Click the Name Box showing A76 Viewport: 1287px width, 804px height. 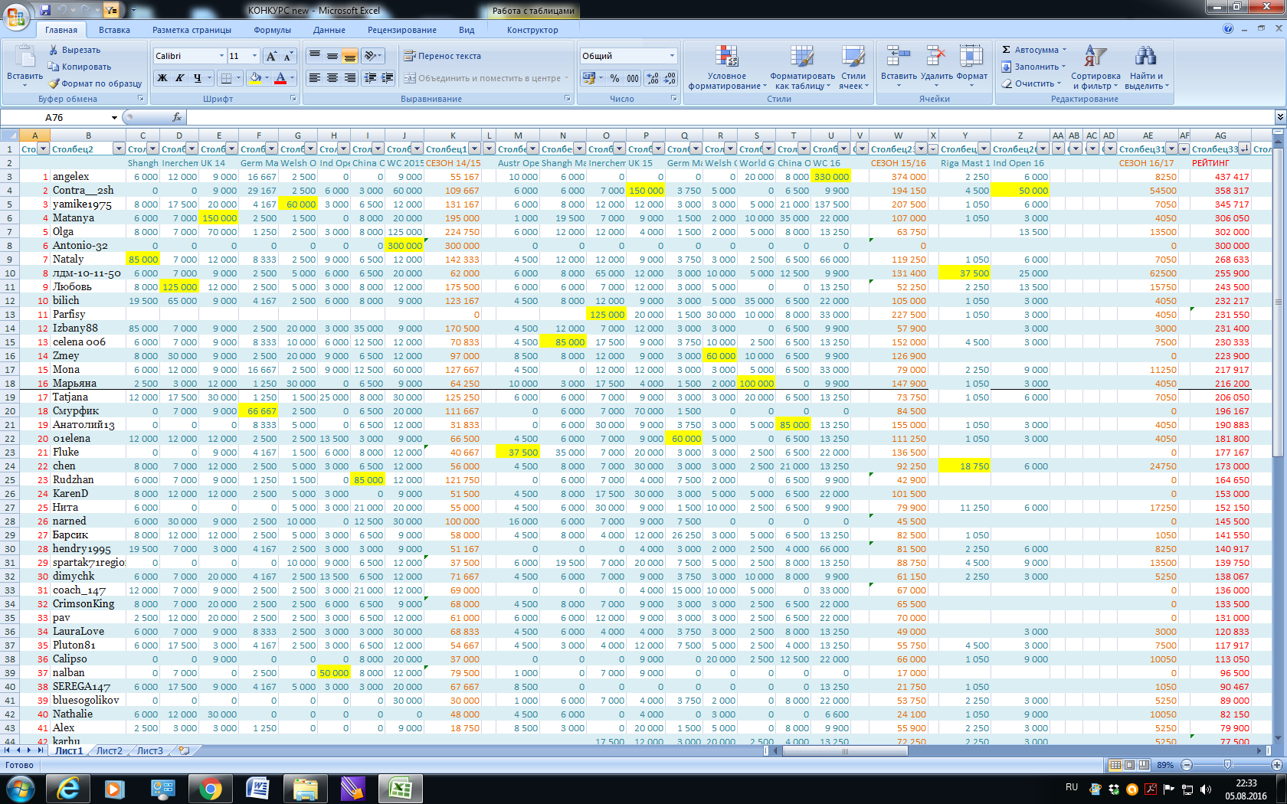click(77, 117)
